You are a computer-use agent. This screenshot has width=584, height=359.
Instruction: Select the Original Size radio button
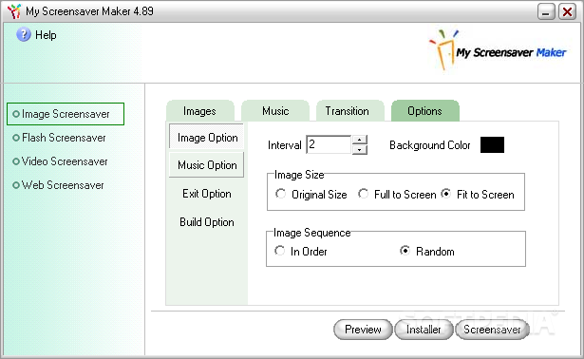(280, 194)
